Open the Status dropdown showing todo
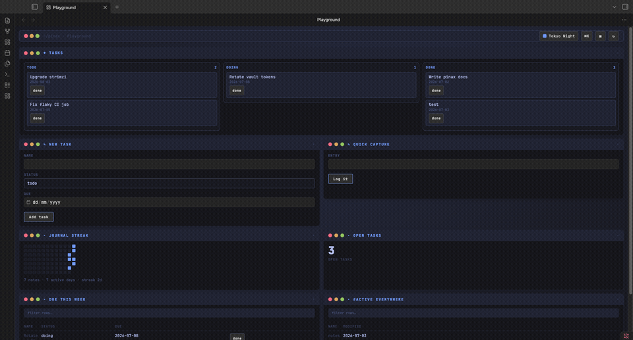The height and width of the screenshot is (340, 633). [169, 183]
